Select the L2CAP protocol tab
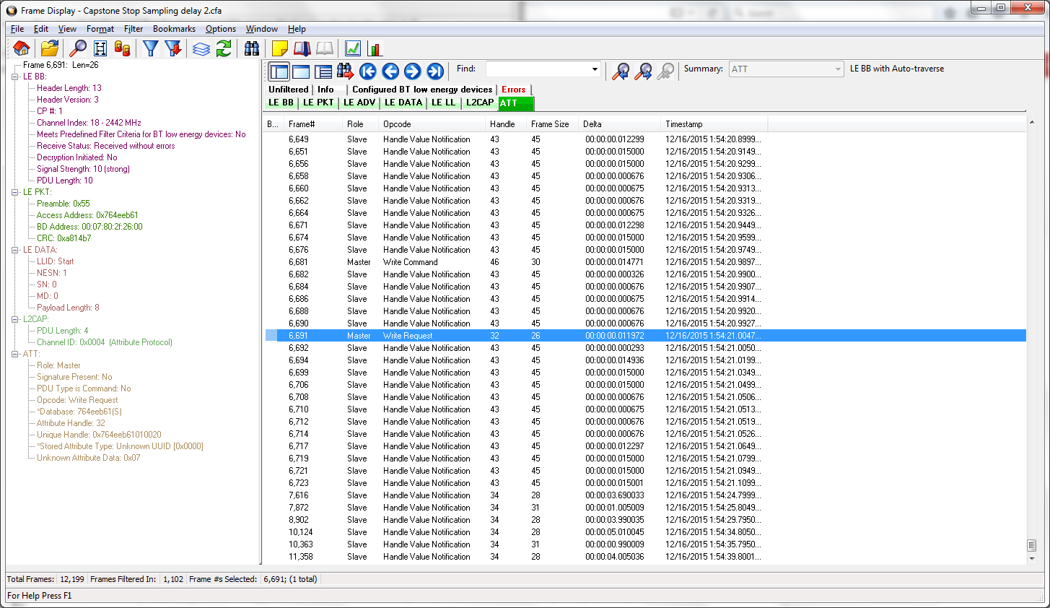This screenshot has height=608, width=1050. pos(479,103)
